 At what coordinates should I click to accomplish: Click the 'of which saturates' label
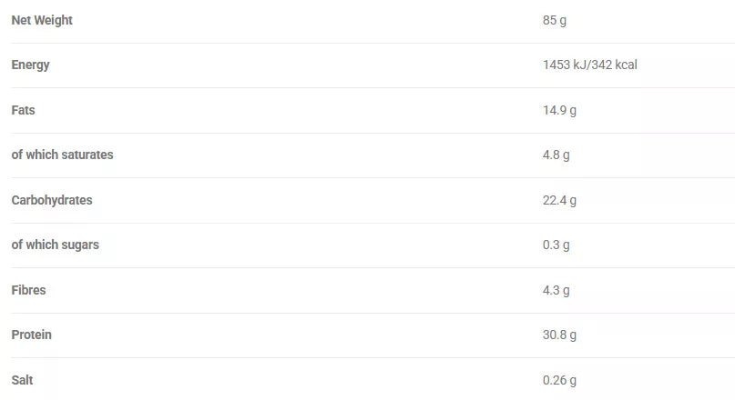coord(62,155)
